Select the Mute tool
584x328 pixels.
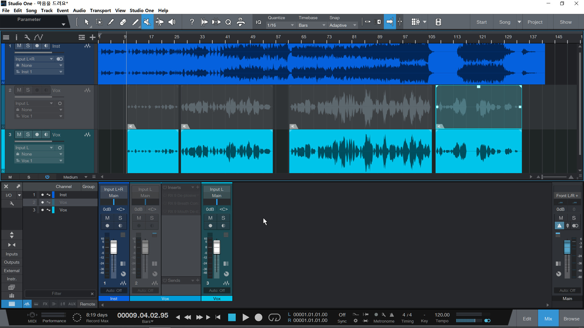tap(147, 22)
